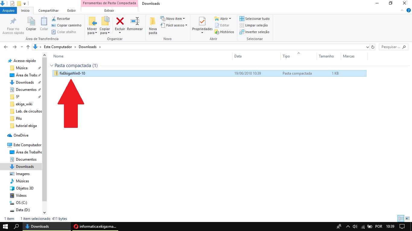
Task: Click the red Excluir delete icon
Action: click(120, 22)
